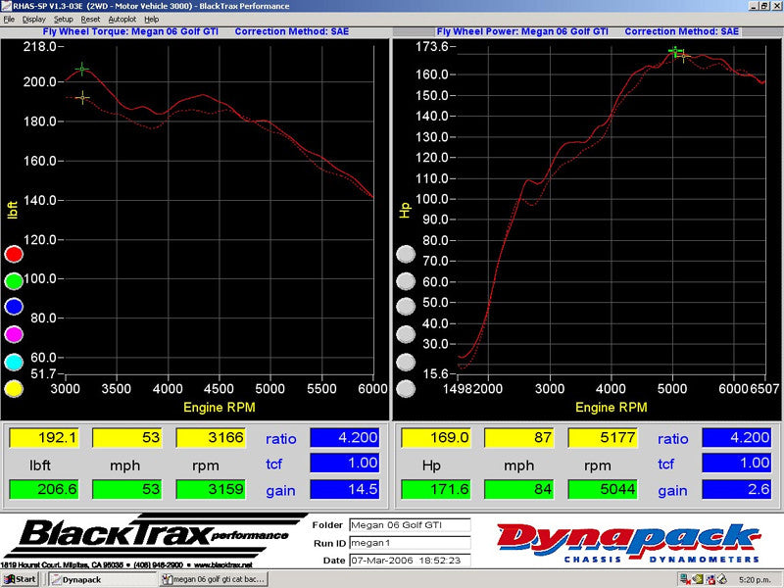
Task: Click the Run ID field showing megan1
Action: (x=409, y=542)
